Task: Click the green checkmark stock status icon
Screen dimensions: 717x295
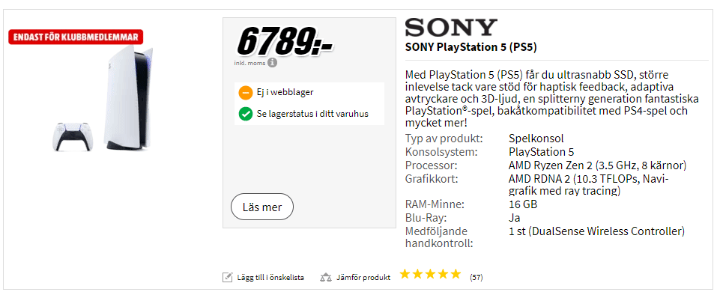Action: 246,114
